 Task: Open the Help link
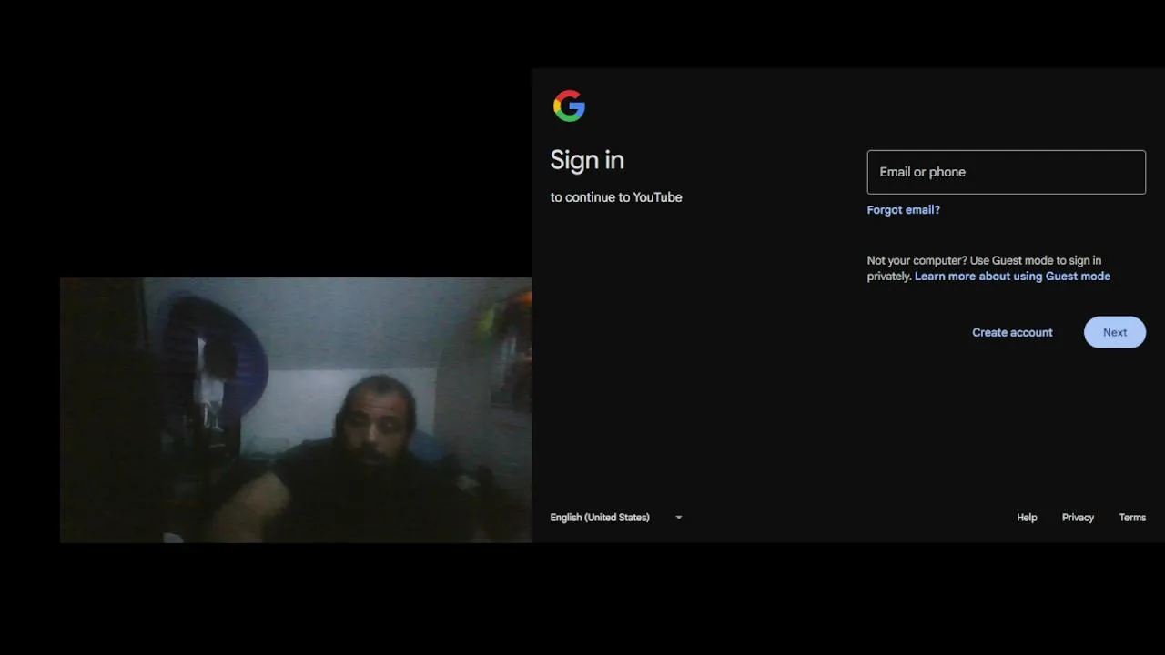coord(1027,517)
